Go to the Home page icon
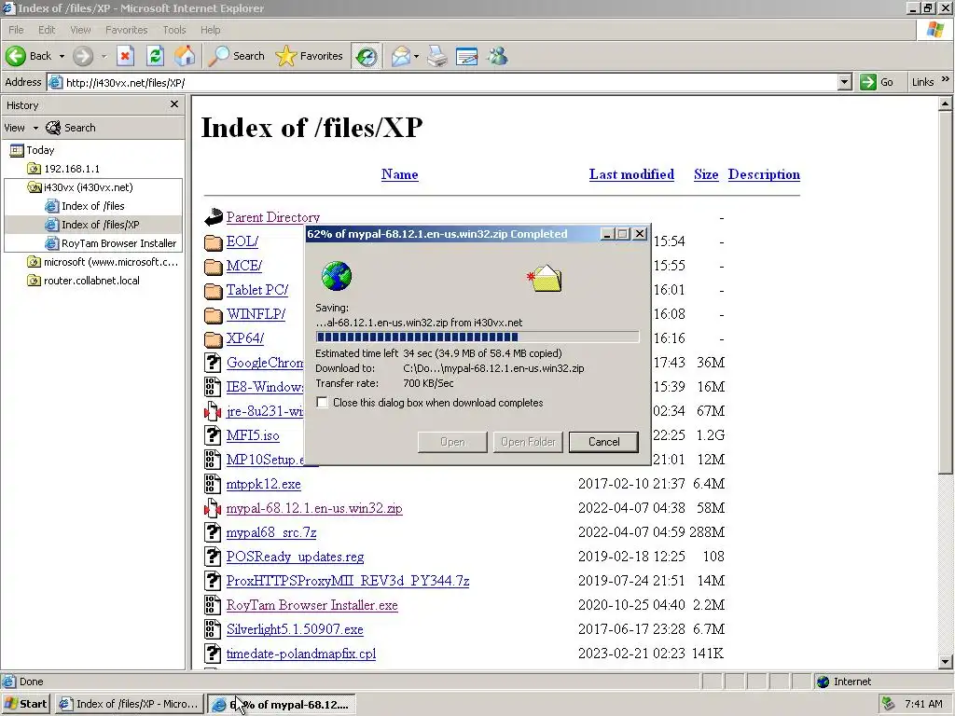Image resolution: width=955 pixels, height=716 pixels. click(186, 56)
